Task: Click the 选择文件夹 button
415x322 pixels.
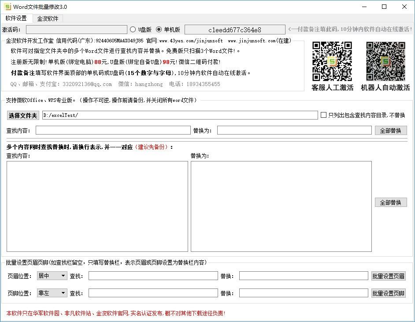Action: [x=23, y=115]
